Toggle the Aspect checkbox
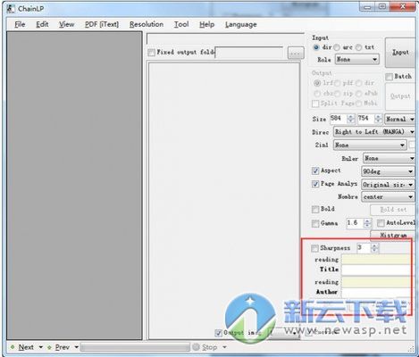Viewport: 419px width, 357px height. [x=315, y=170]
